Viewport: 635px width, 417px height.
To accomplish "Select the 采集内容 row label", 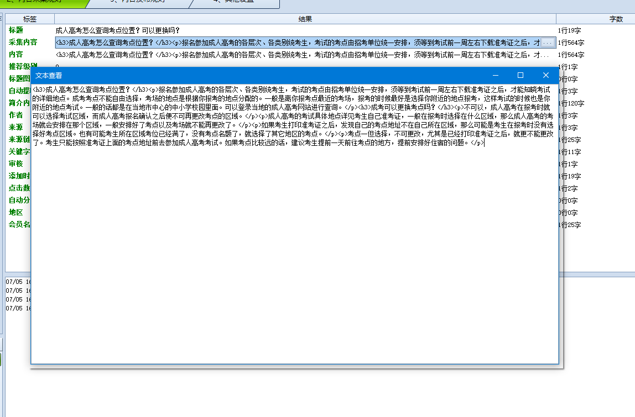I will click(23, 43).
